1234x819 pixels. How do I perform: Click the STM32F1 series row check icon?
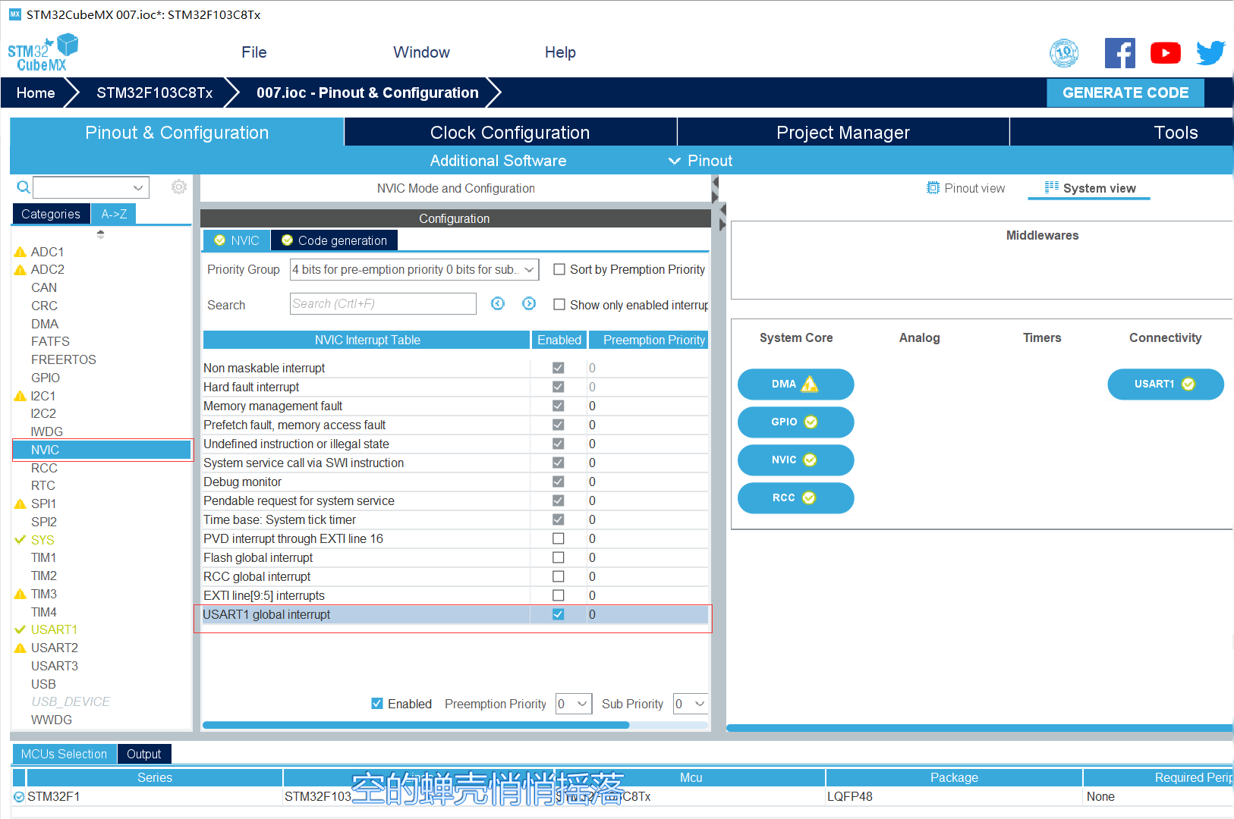tap(19, 796)
